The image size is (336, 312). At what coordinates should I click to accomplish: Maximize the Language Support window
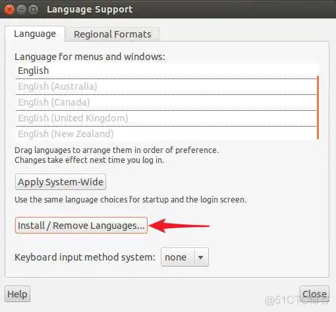coord(33,9)
